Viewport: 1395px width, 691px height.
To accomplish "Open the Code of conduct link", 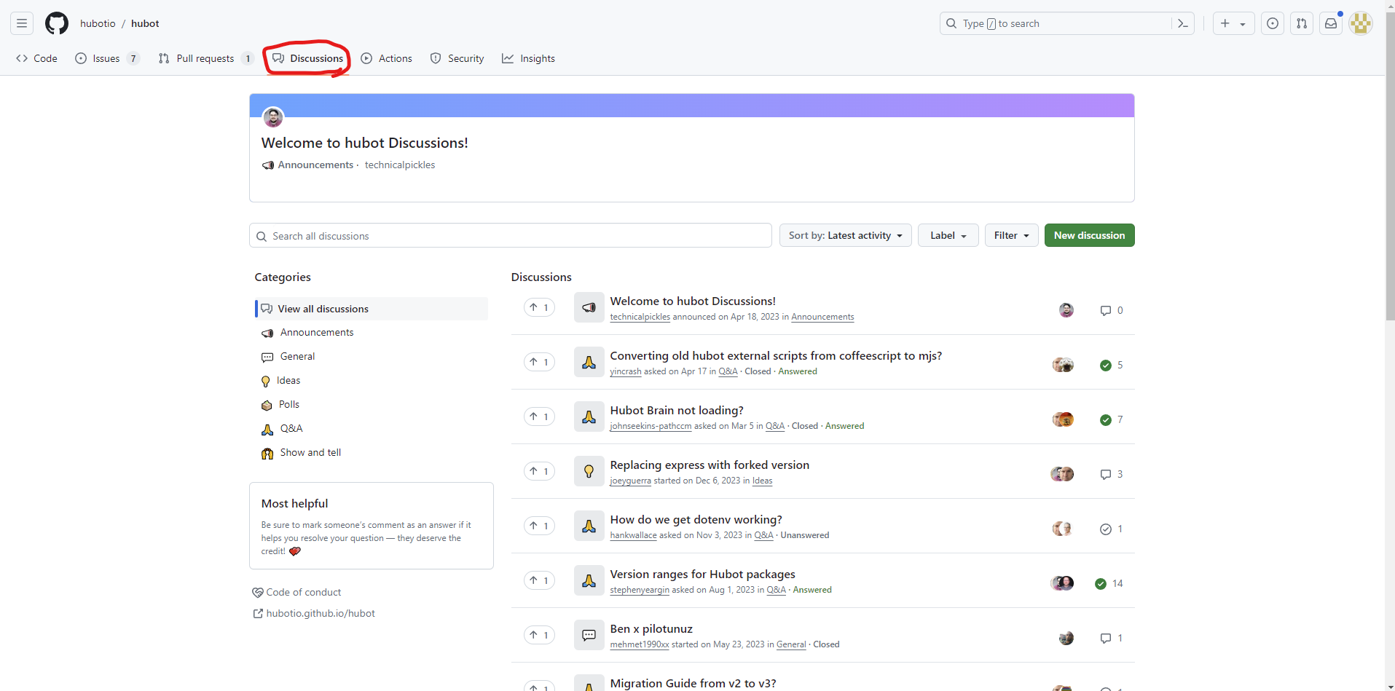I will pos(296,592).
